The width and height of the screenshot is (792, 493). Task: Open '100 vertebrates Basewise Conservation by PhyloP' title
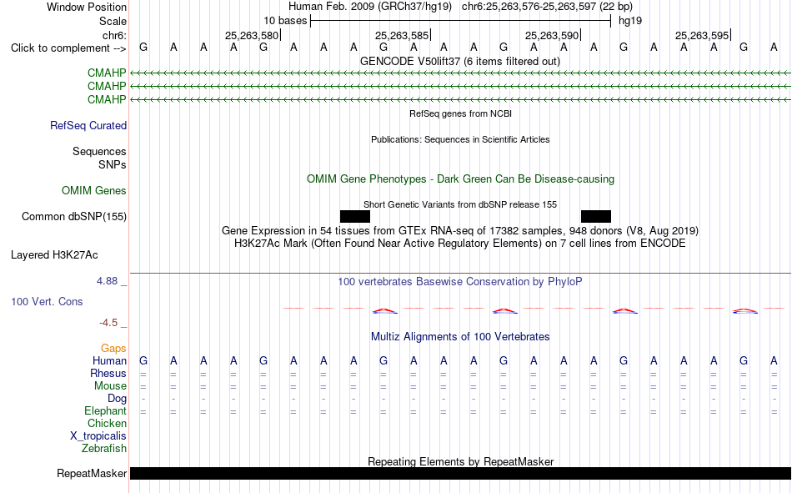tap(460, 282)
